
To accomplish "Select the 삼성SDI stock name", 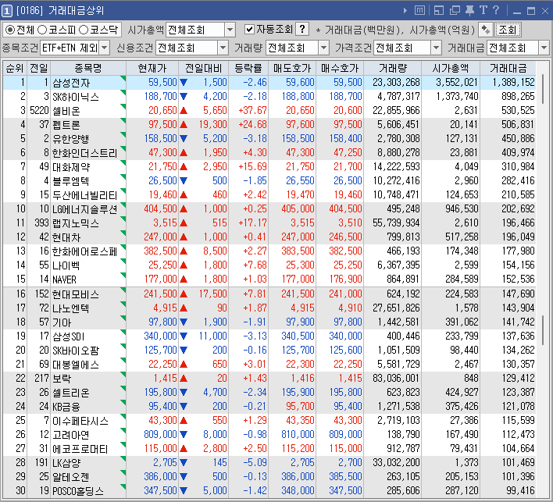I will [69, 336].
